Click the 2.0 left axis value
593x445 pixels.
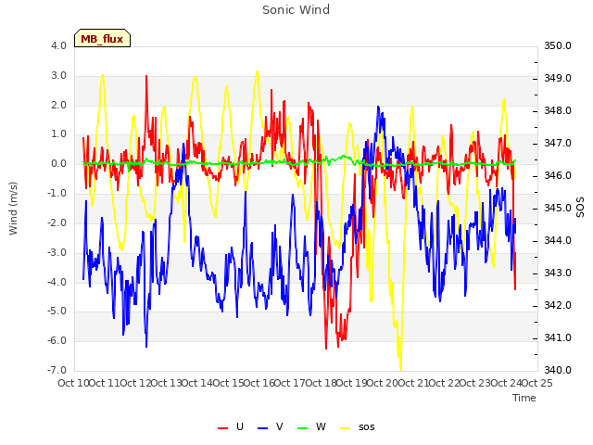click(x=59, y=105)
